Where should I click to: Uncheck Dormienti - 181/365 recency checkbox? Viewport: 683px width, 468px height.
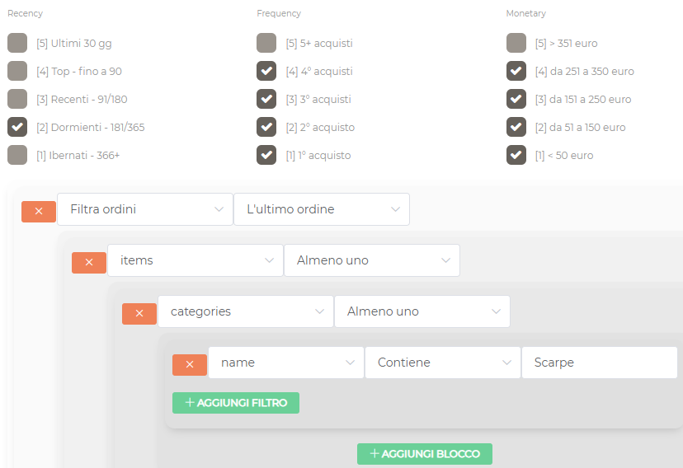coord(17,127)
